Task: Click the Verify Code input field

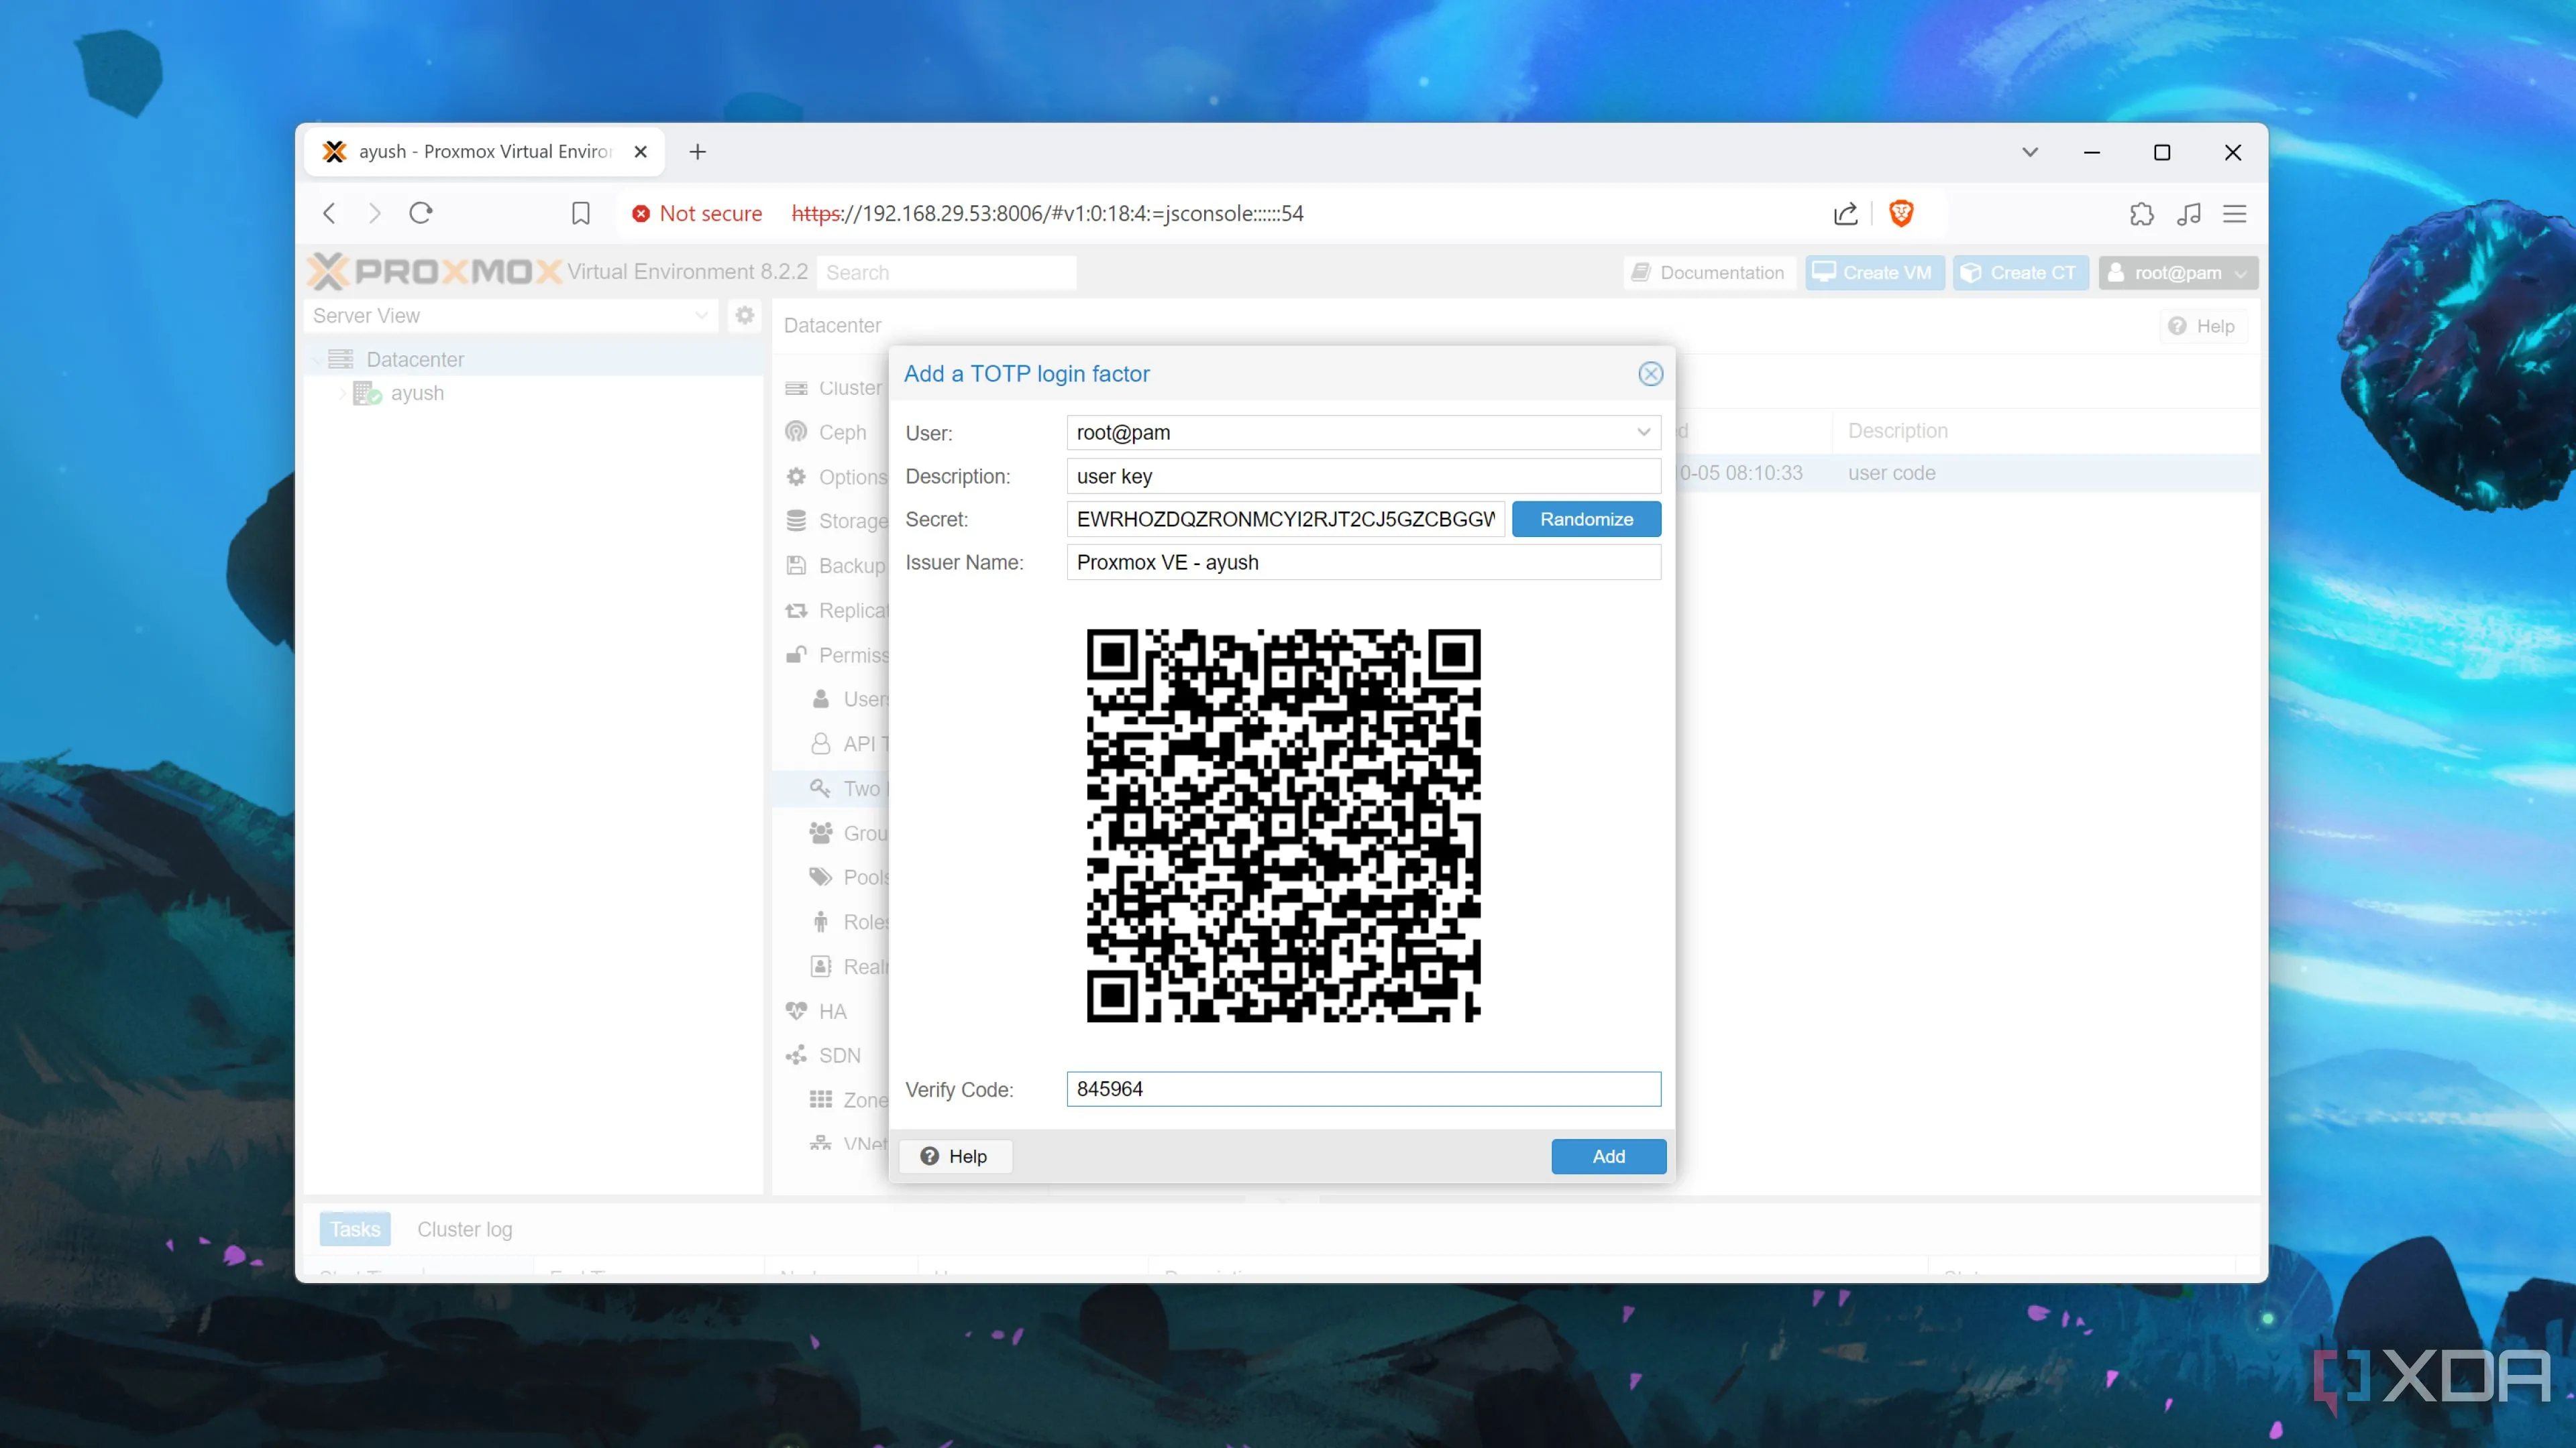Action: coord(1362,1089)
